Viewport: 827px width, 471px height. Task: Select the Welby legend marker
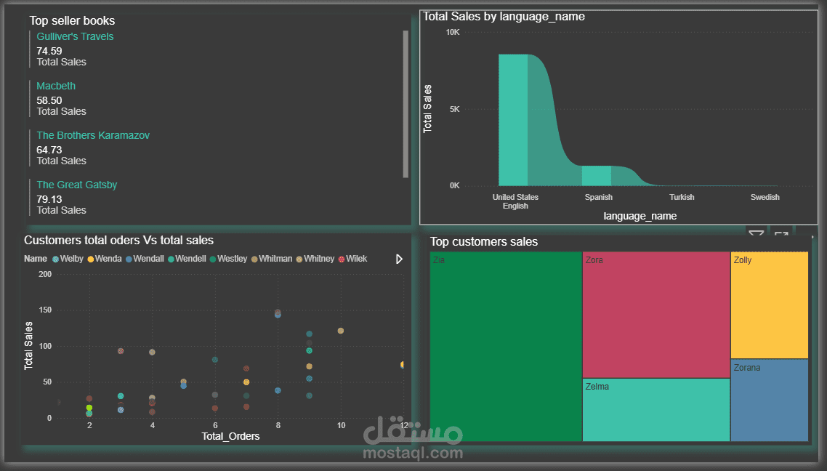pyautogui.click(x=55, y=259)
